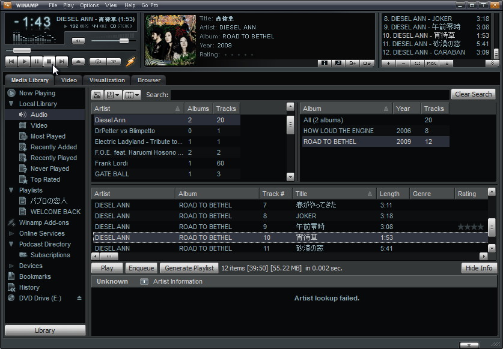Viewport: 503px width, 349px height.
Task: Click the orange Winamp lightning bolt icon
Action: coord(130,61)
